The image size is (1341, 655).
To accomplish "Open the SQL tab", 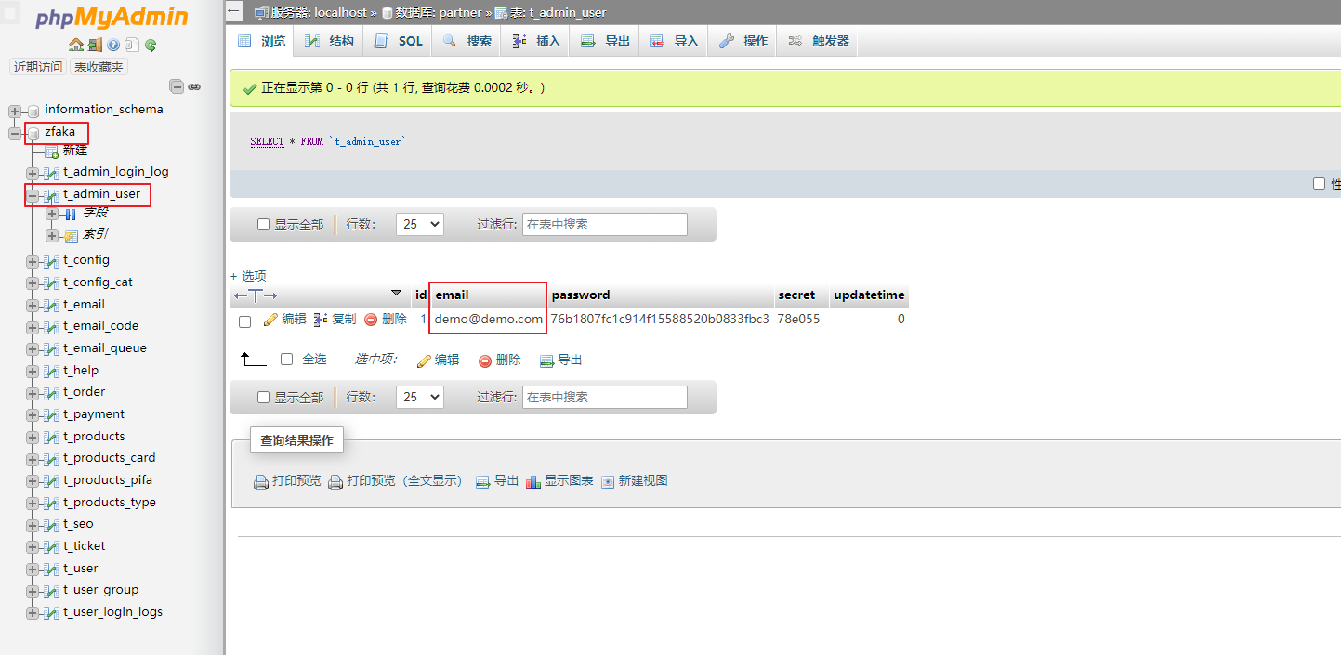I will point(398,41).
